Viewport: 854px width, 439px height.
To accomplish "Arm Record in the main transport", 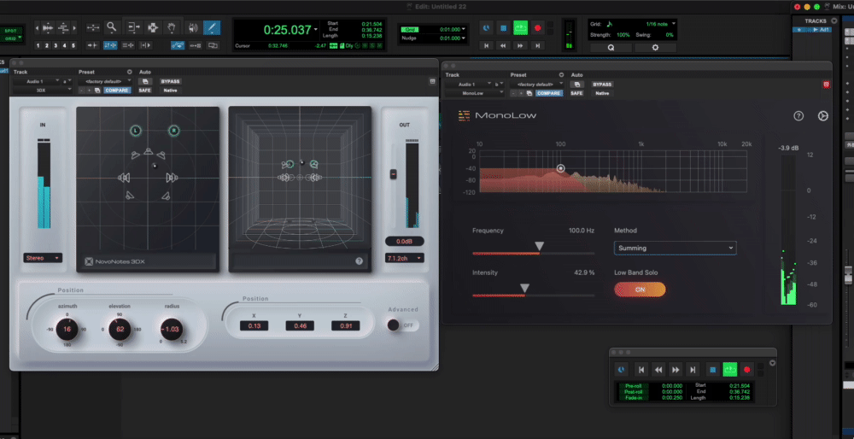I will [537, 28].
